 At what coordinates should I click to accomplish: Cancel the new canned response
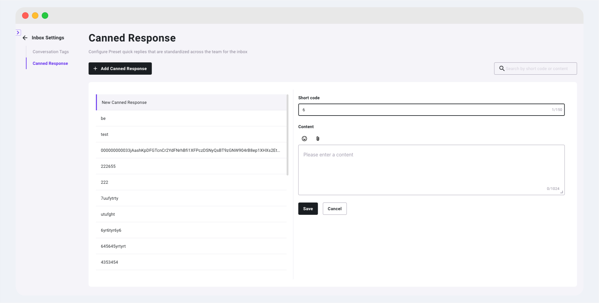[334, 209]
